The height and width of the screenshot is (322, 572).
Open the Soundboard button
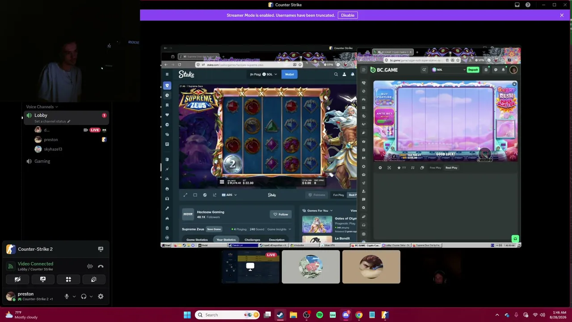tap(94, 279)
